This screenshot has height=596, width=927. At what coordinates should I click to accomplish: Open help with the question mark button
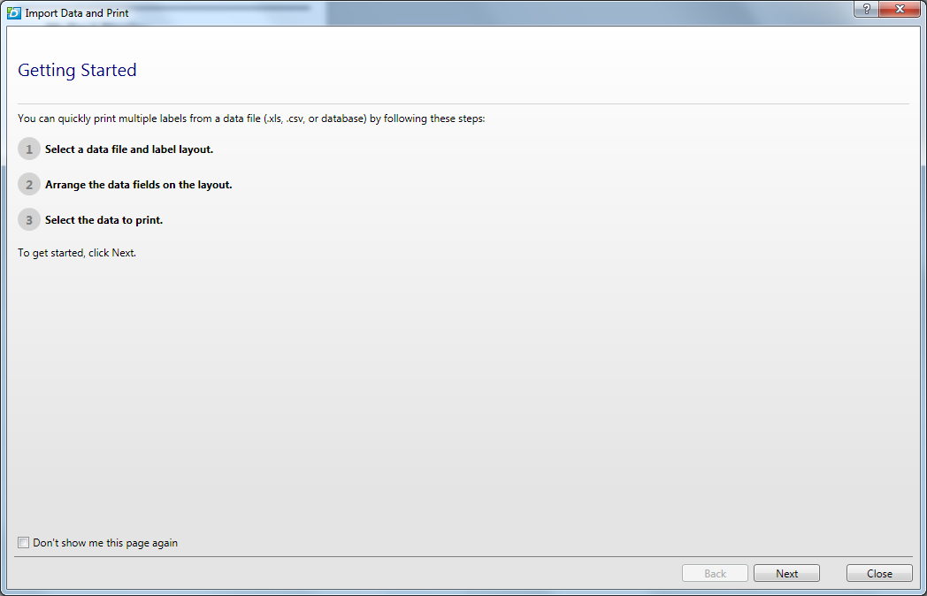pos(866,9)
